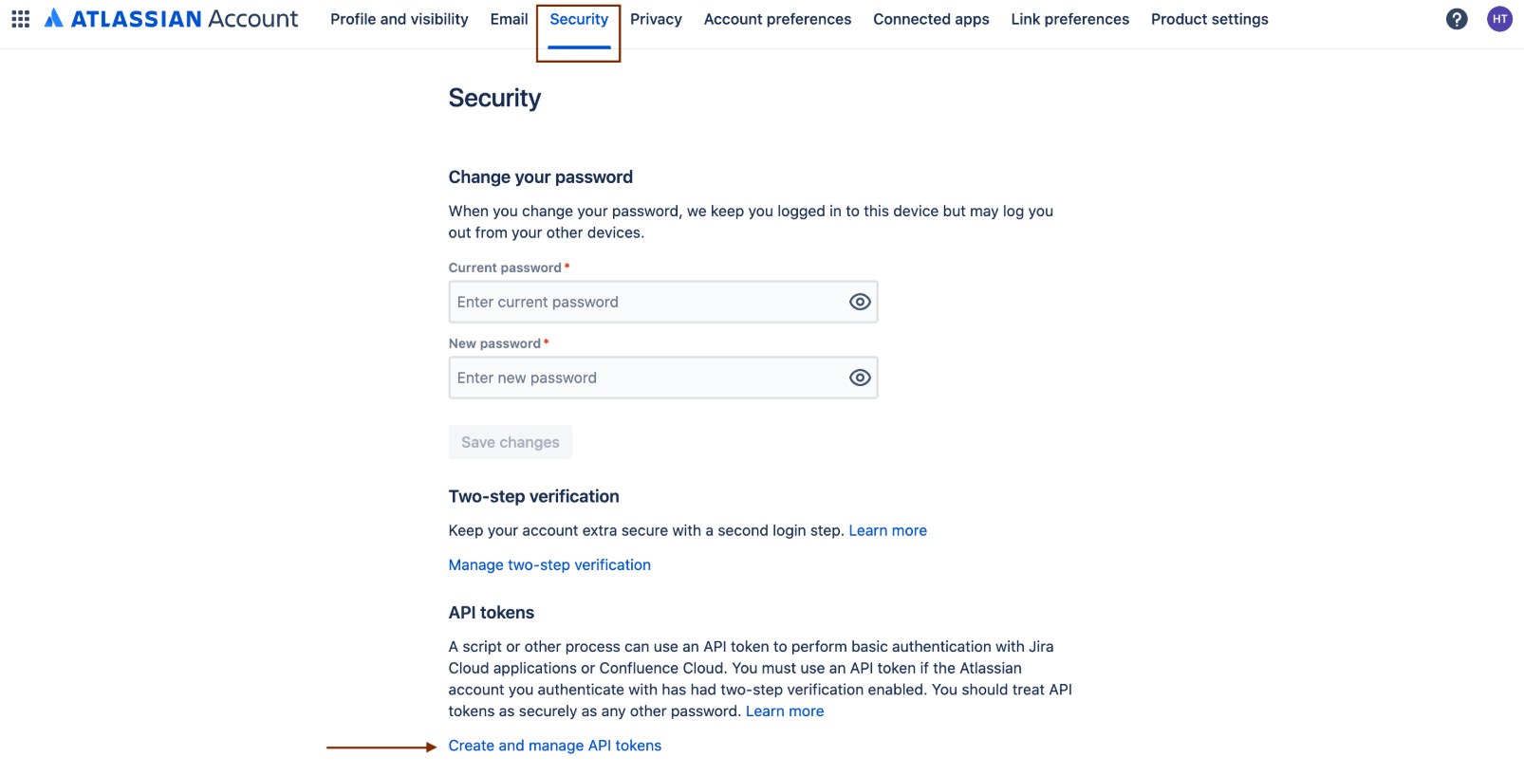Click into the new password field
Screen dimensions: 1524x775
coord(645,378)
